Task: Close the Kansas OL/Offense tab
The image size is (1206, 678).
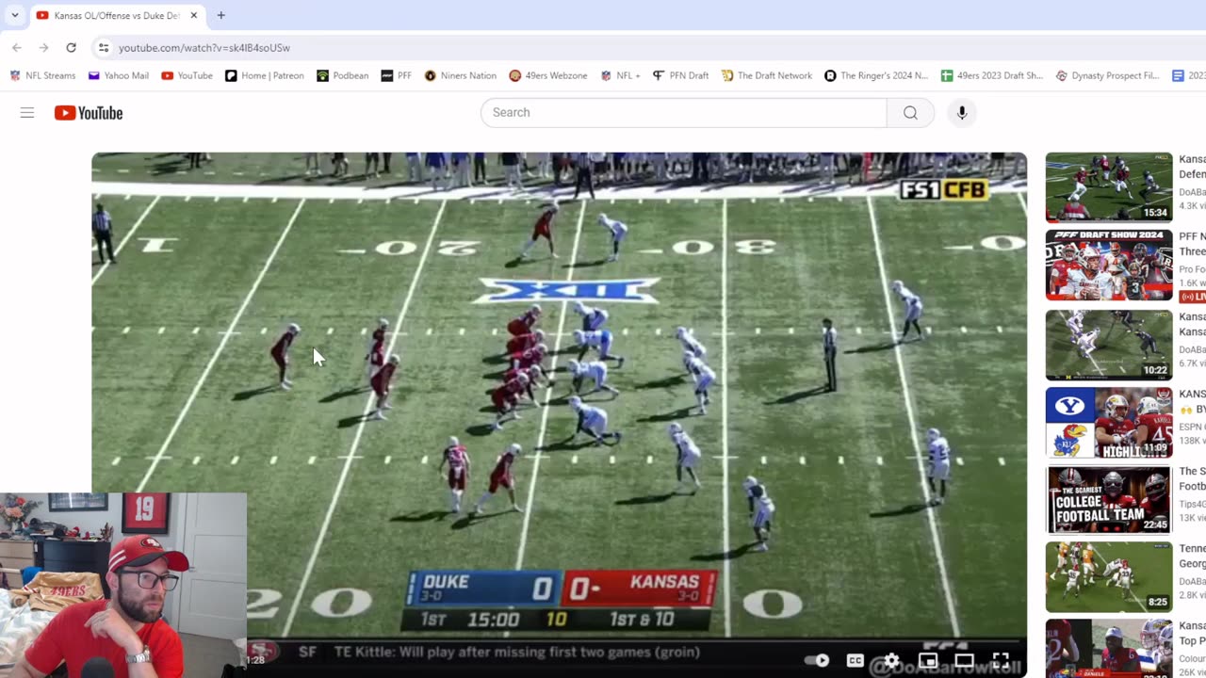Action: [x=194, y=15]
